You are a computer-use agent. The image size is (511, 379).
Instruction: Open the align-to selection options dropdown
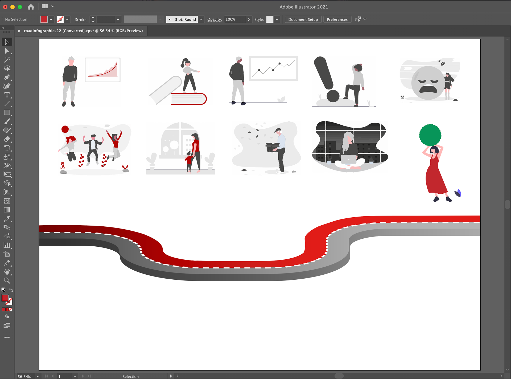[x=365, y=19]
